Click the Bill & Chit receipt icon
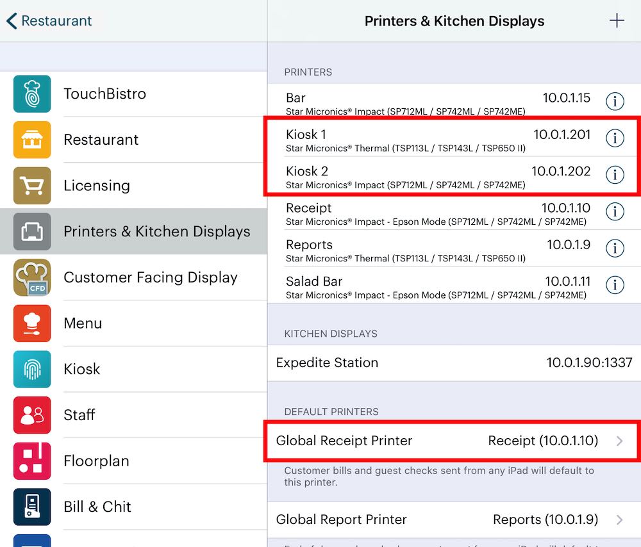641x547 pixels. point(32,507)
